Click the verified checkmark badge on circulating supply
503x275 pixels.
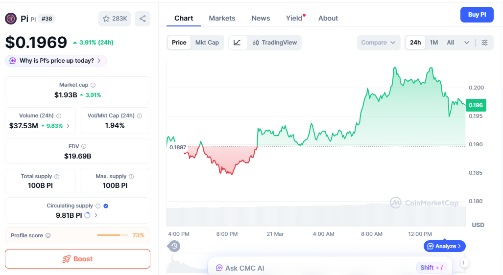click(106, 206)
